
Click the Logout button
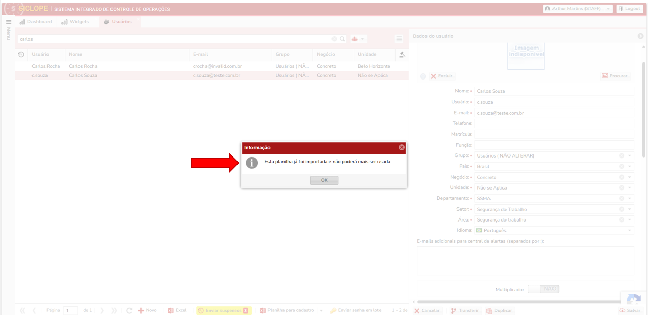click(629, 9)
